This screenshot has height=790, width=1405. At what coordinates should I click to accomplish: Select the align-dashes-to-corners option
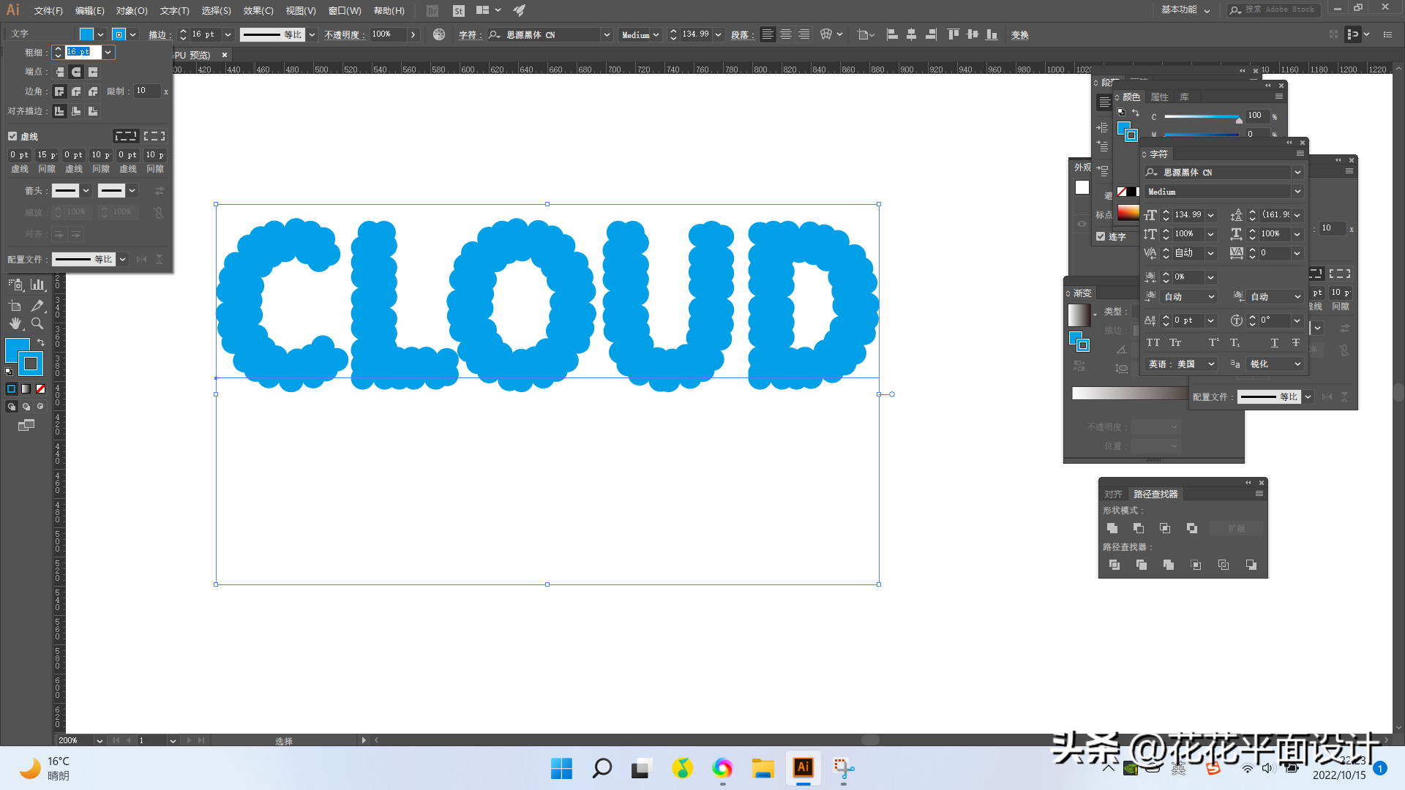coord(154,136)
